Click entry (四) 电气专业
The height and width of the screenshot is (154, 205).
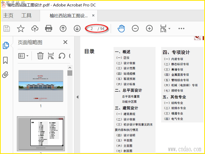click(173, 119)
